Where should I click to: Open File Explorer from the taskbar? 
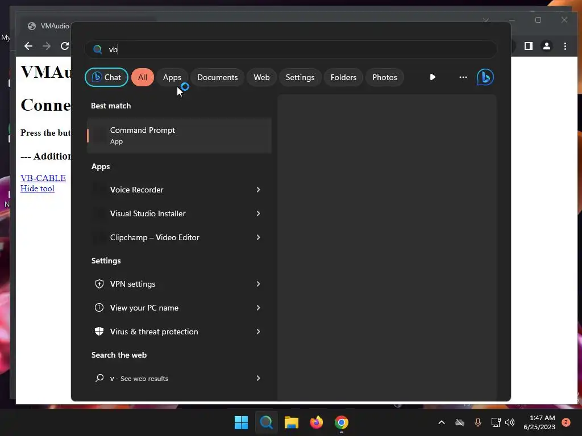click(292, 422)
